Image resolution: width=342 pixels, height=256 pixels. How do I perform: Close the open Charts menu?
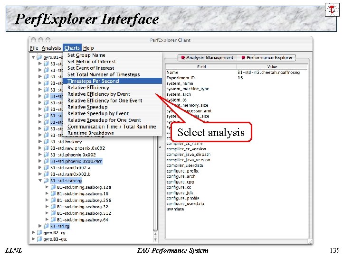(x=72, y=48)
